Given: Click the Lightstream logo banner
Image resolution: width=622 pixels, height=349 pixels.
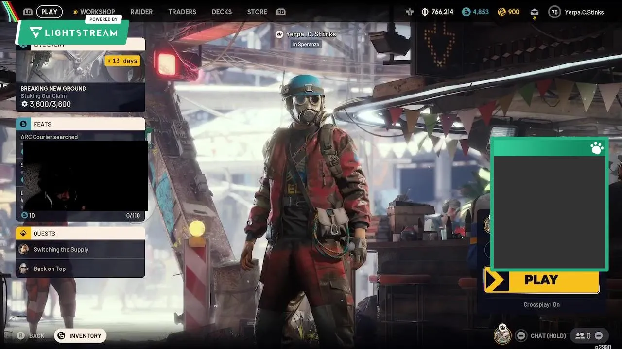Looking at the screenshot, I should point(73,32).
